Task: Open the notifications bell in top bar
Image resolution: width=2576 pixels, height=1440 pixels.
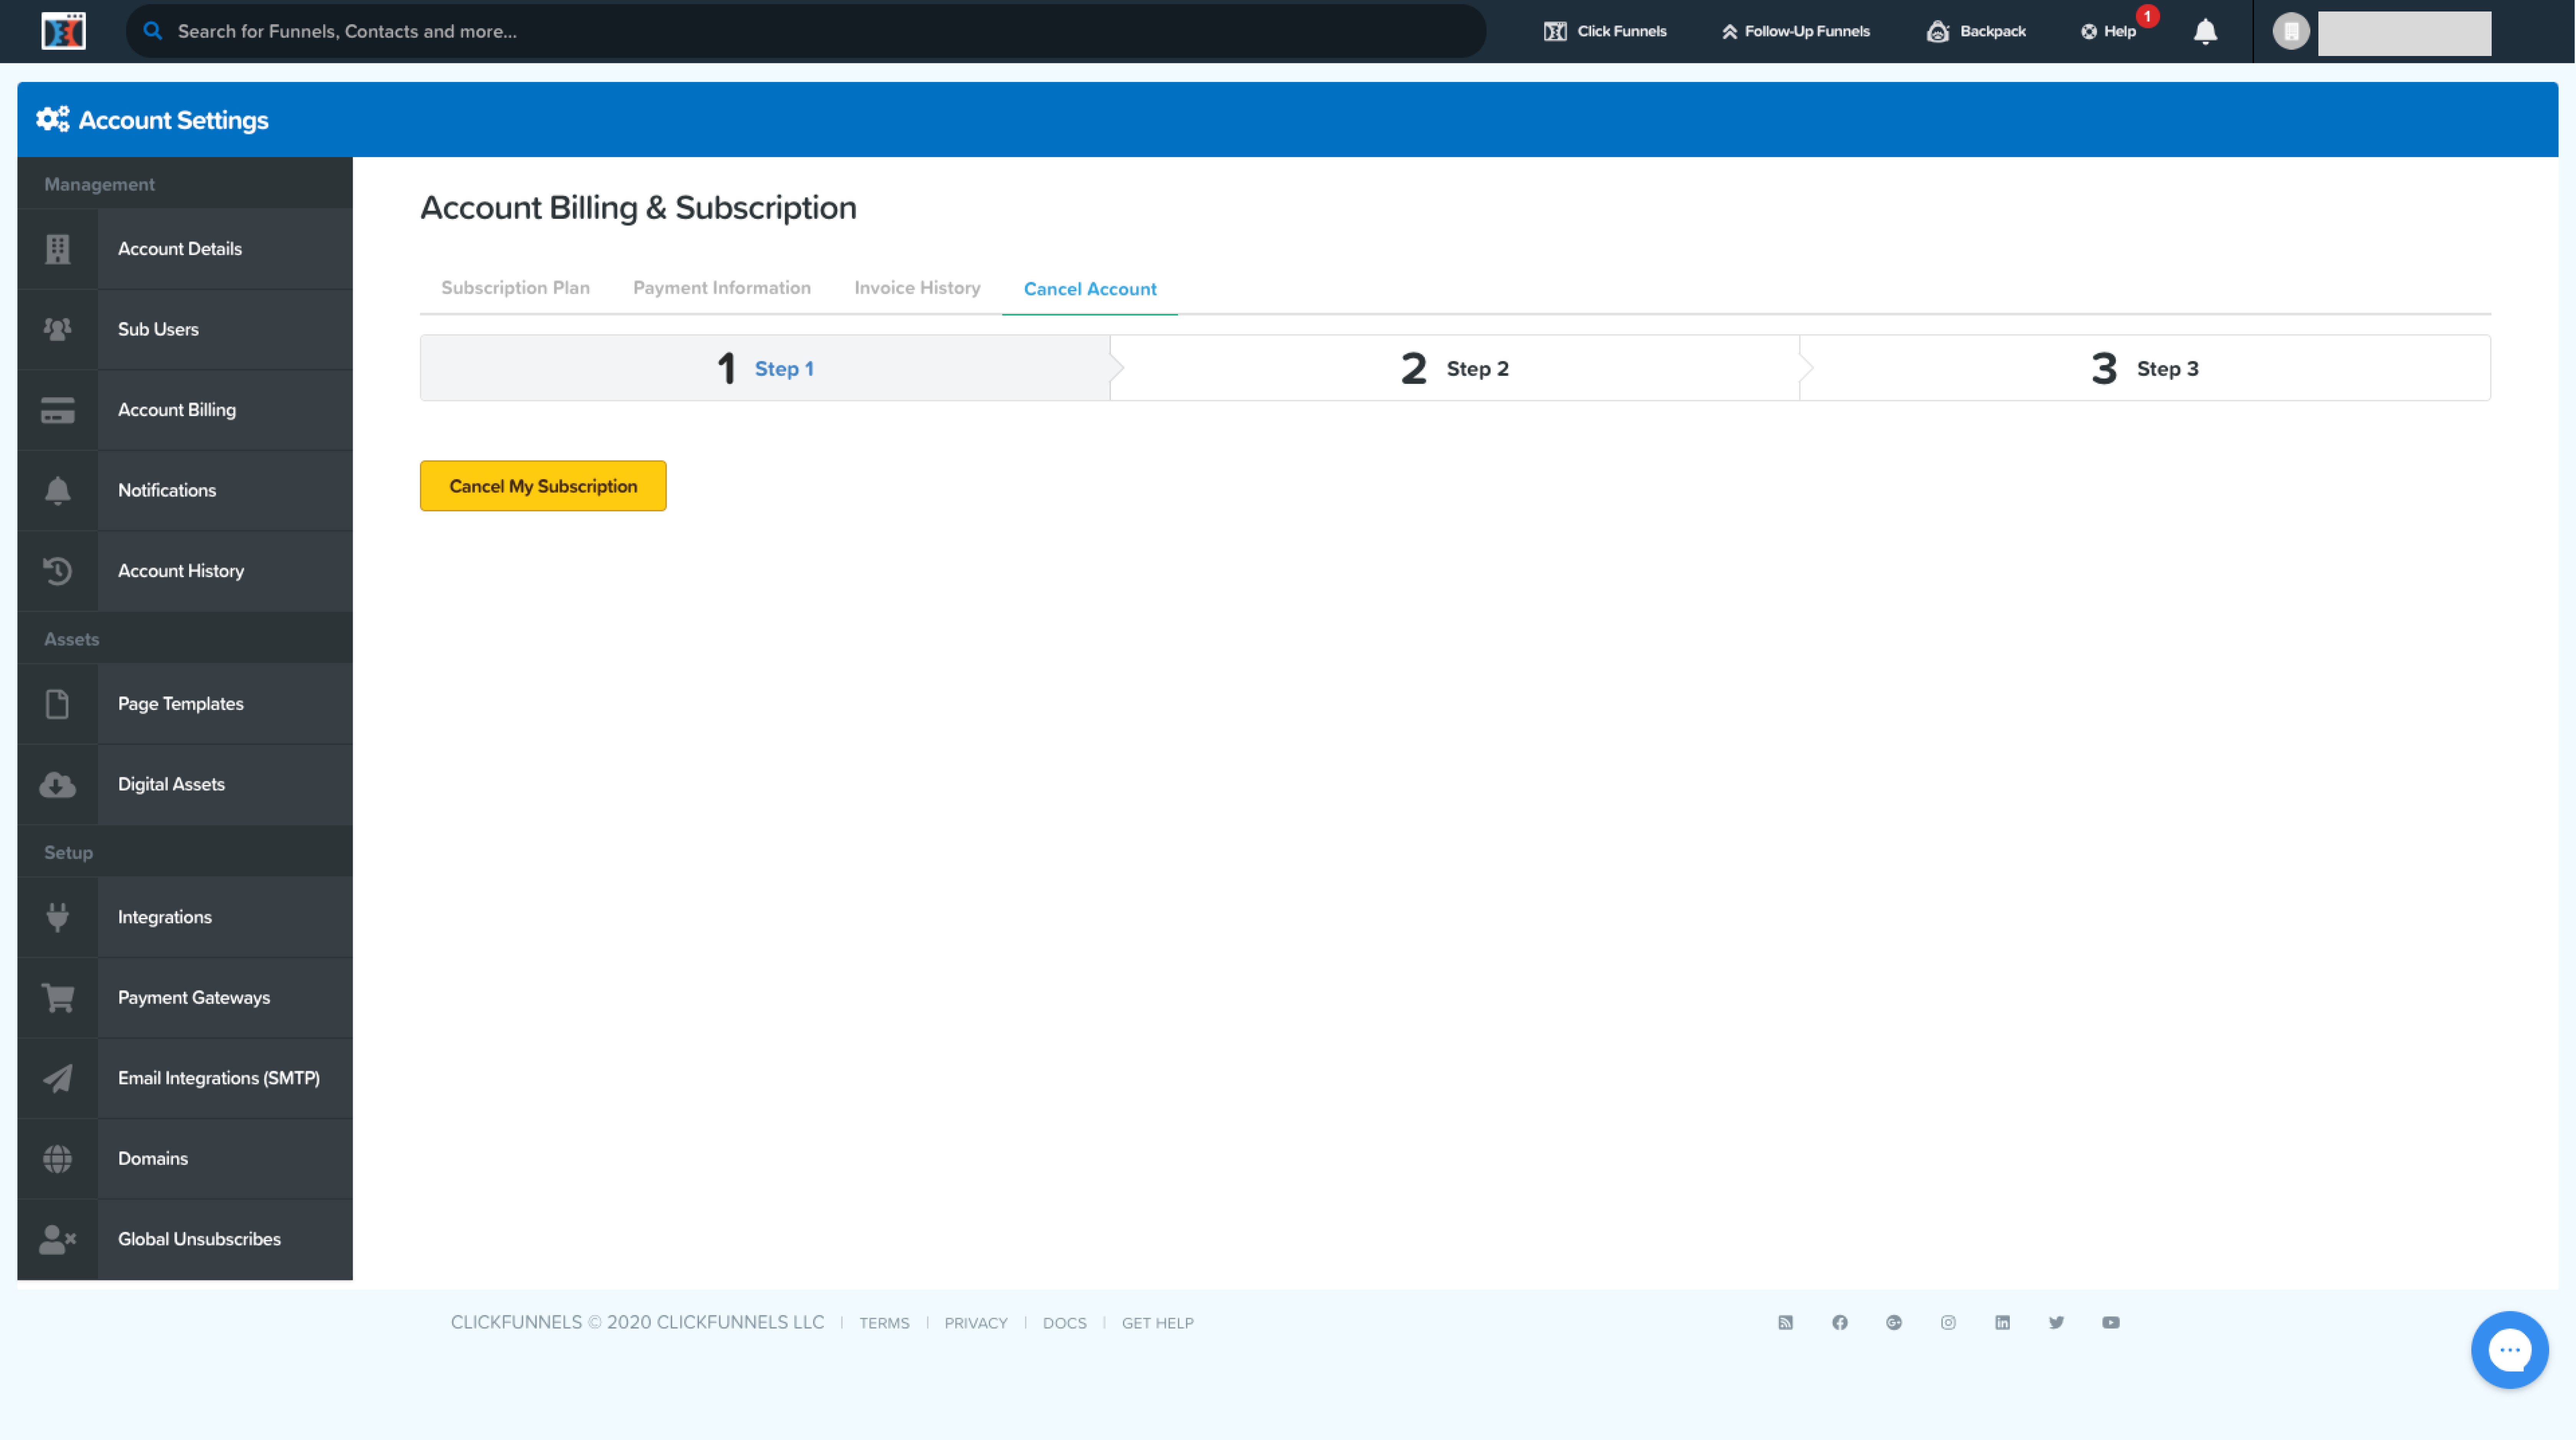Action: (2205, 32)
